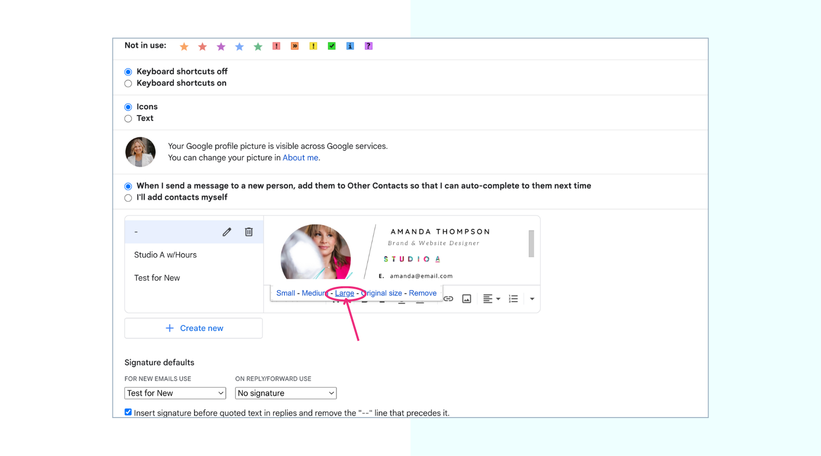The image size is (821, 456).
Task: Rename the signature using the pencil icon
Action: tap(227, 232)
